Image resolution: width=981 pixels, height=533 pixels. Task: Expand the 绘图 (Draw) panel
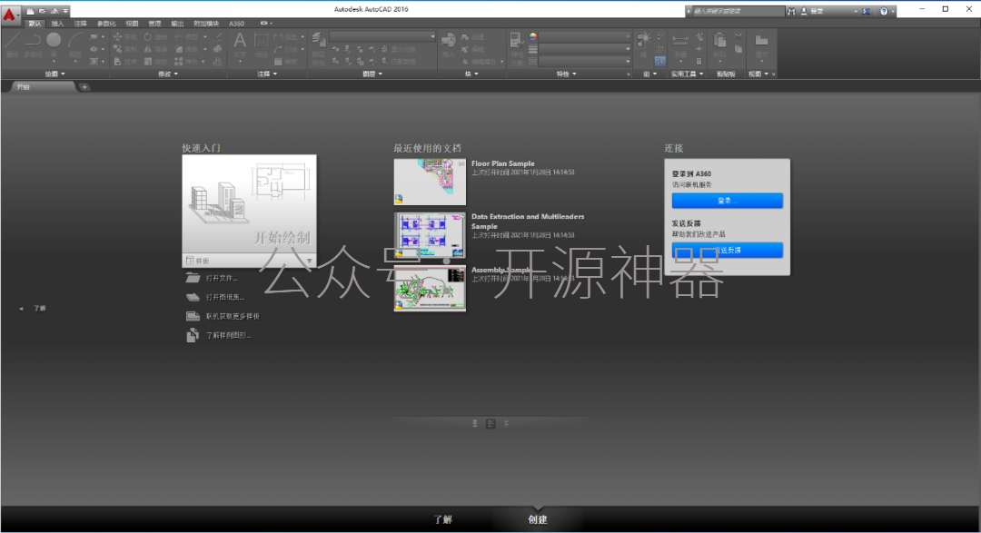click(55, 74)
